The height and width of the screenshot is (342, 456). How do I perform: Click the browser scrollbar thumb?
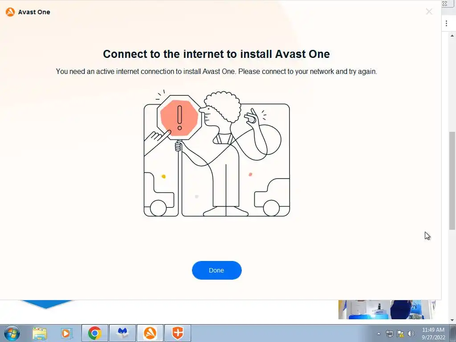click(x=452, y=180)
